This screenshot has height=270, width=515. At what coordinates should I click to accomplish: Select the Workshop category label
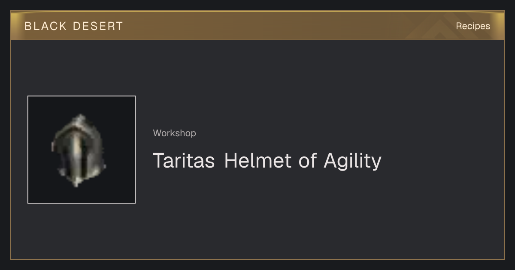[x=175, y=133]
